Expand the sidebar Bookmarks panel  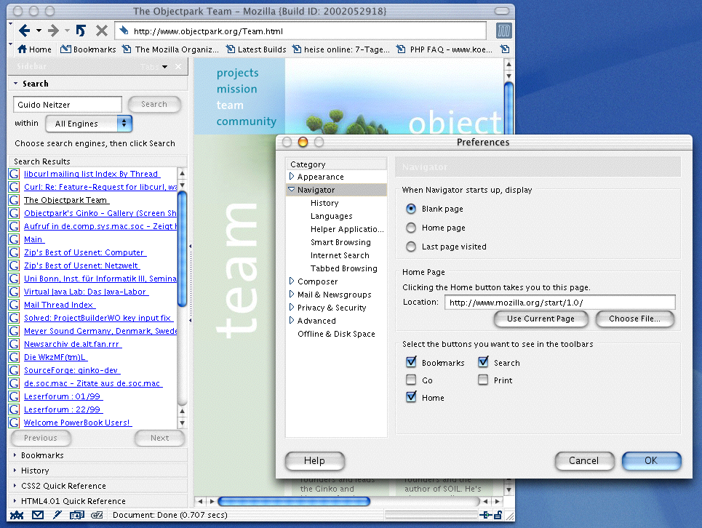point(98,455)
